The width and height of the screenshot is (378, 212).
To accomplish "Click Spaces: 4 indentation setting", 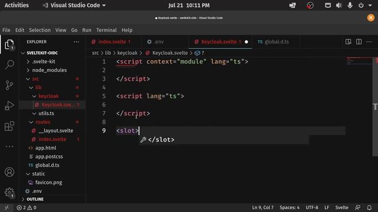I will click(289, 208).
